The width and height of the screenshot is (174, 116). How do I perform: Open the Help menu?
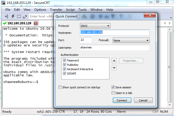point(110,10)
